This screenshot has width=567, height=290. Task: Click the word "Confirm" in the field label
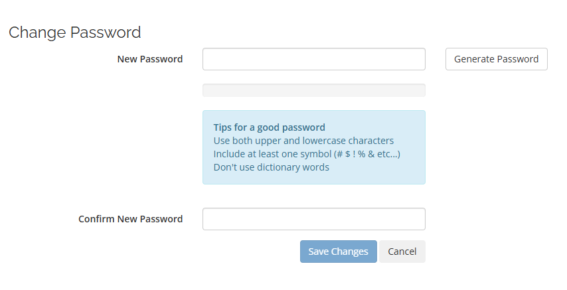click(97, 219)
